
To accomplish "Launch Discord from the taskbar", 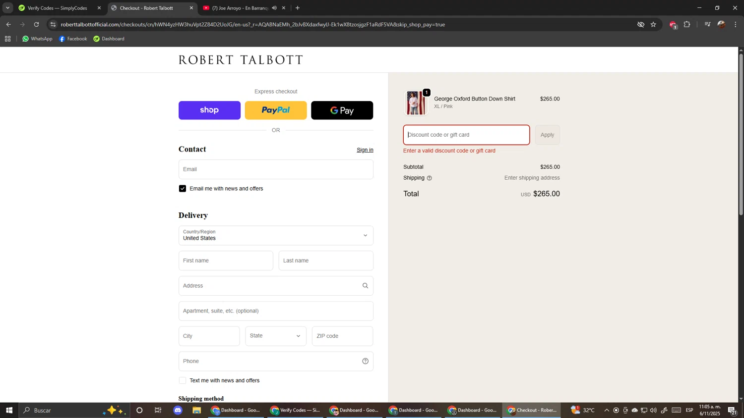I will tap(178, 410).
